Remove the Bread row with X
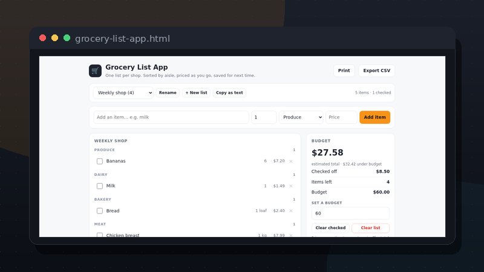 coord(291,210)
